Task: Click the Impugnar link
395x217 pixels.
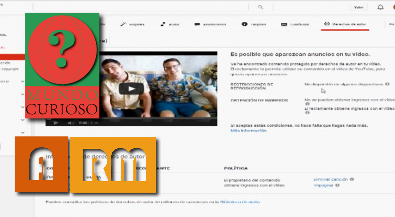Action: click(x=323, y=185)
